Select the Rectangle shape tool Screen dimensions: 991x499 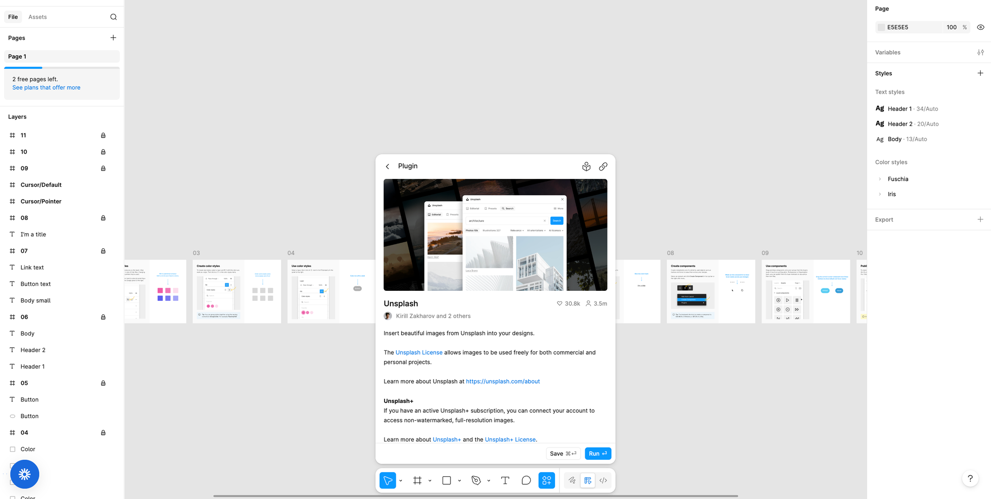tap(446, 480)
